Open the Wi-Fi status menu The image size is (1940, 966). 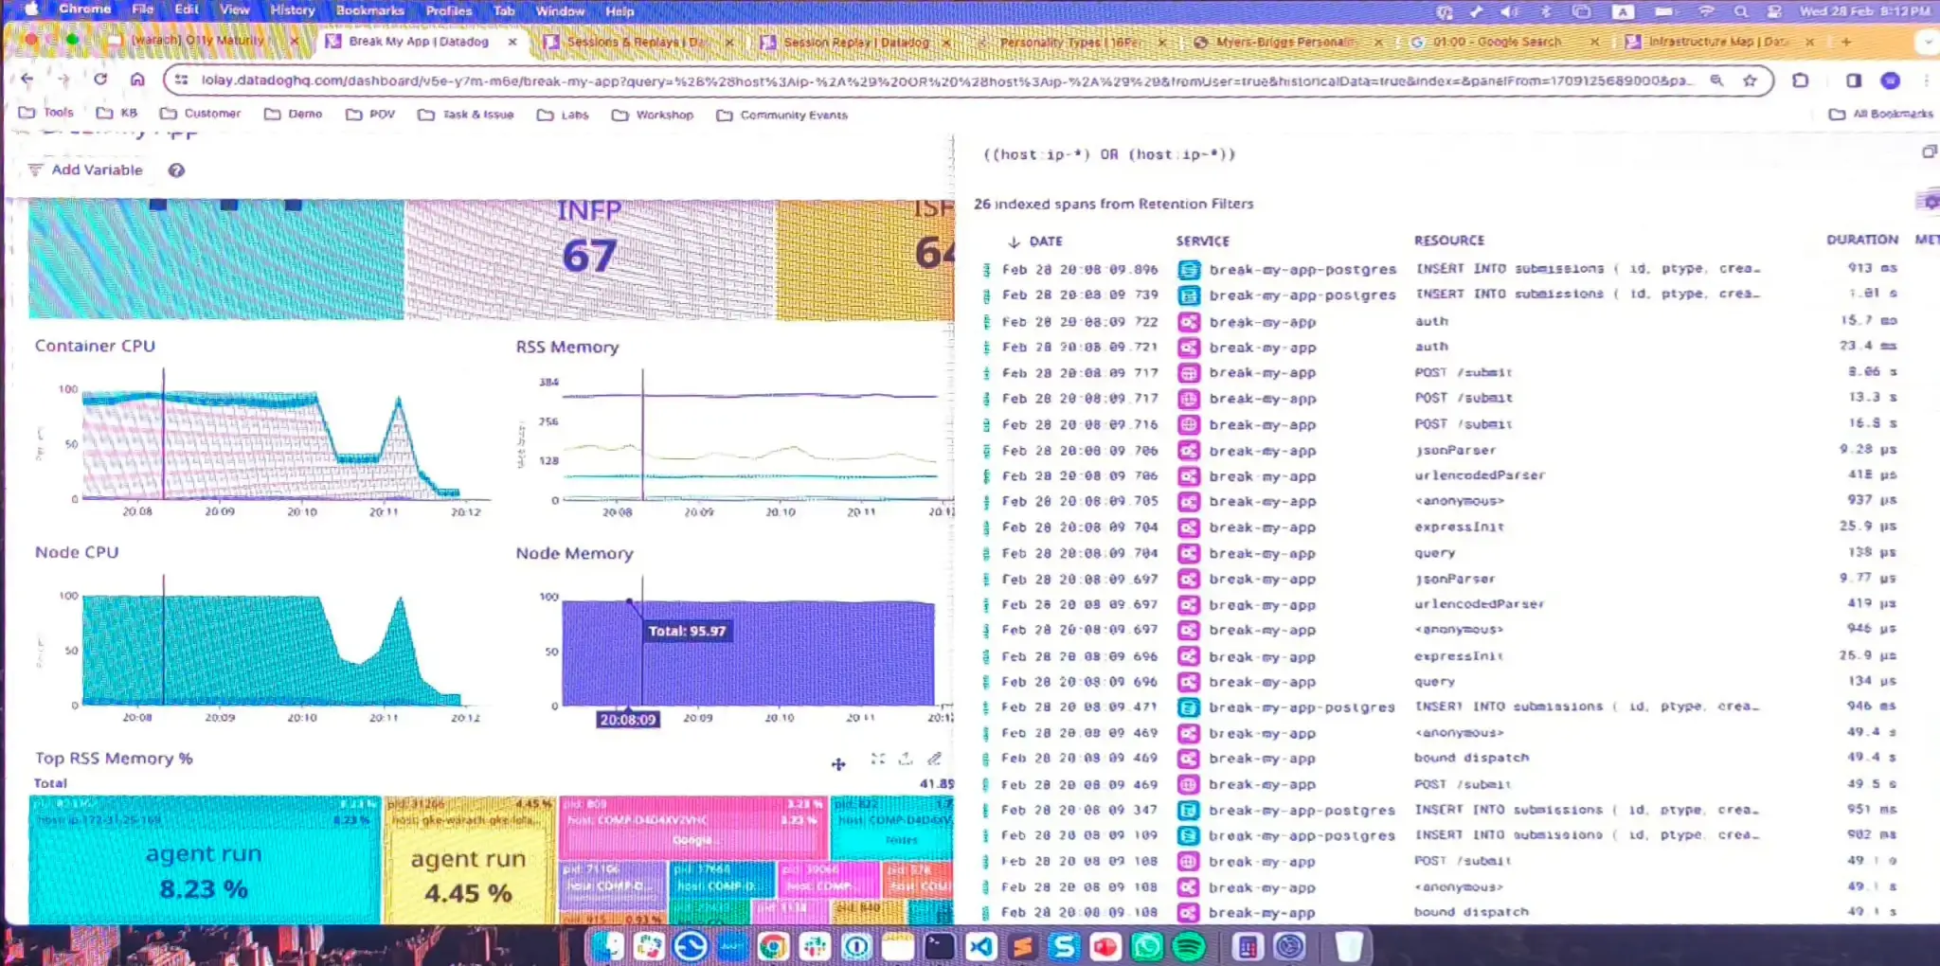click(1705, 11)
